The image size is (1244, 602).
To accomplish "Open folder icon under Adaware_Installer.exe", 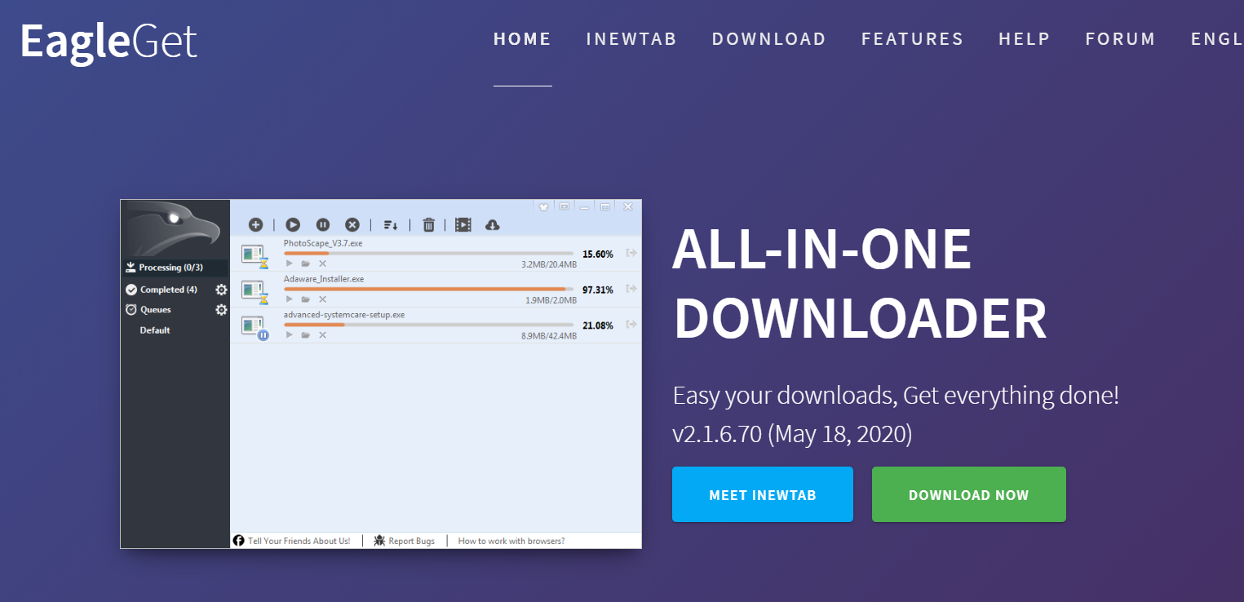I will (x=305, y=299).
